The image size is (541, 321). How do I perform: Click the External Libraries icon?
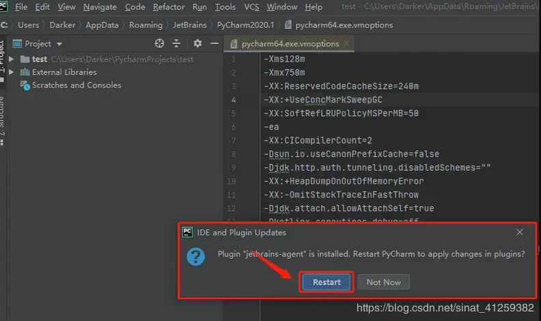(25, 72)
